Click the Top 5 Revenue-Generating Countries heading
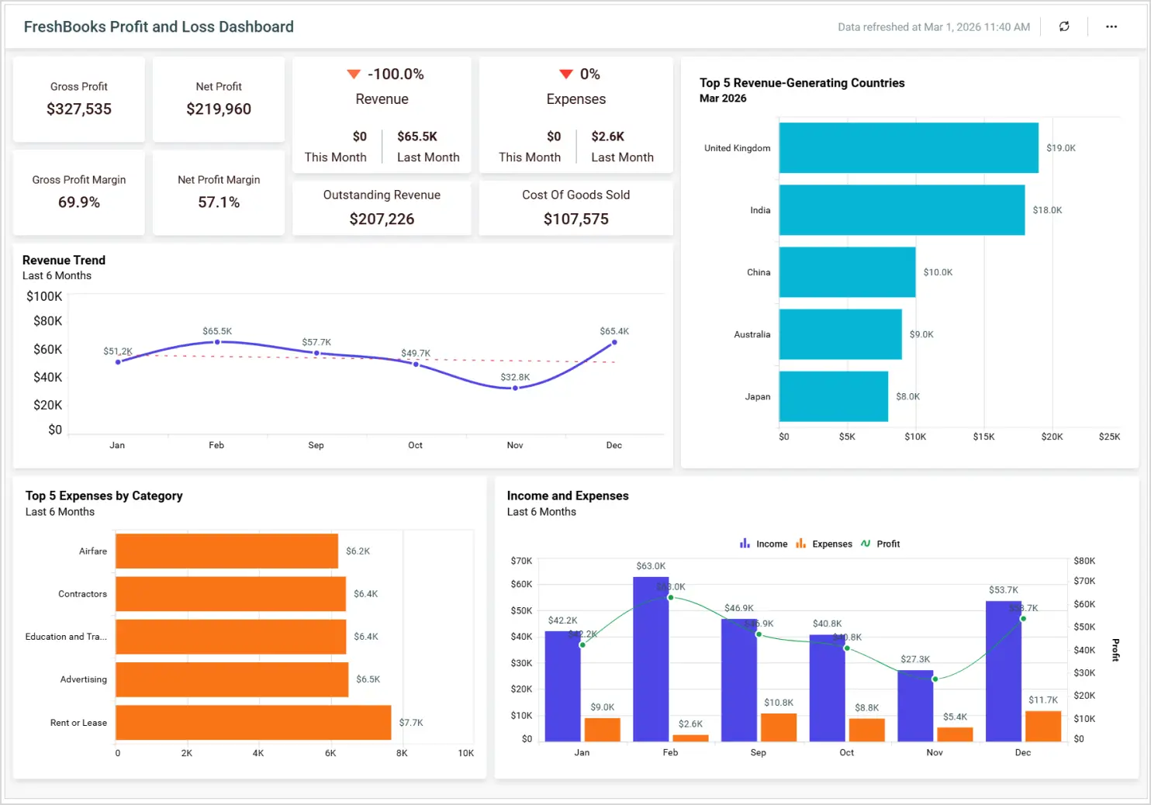This screenshot has width=1151, height=805. click(x=802, y=83)
